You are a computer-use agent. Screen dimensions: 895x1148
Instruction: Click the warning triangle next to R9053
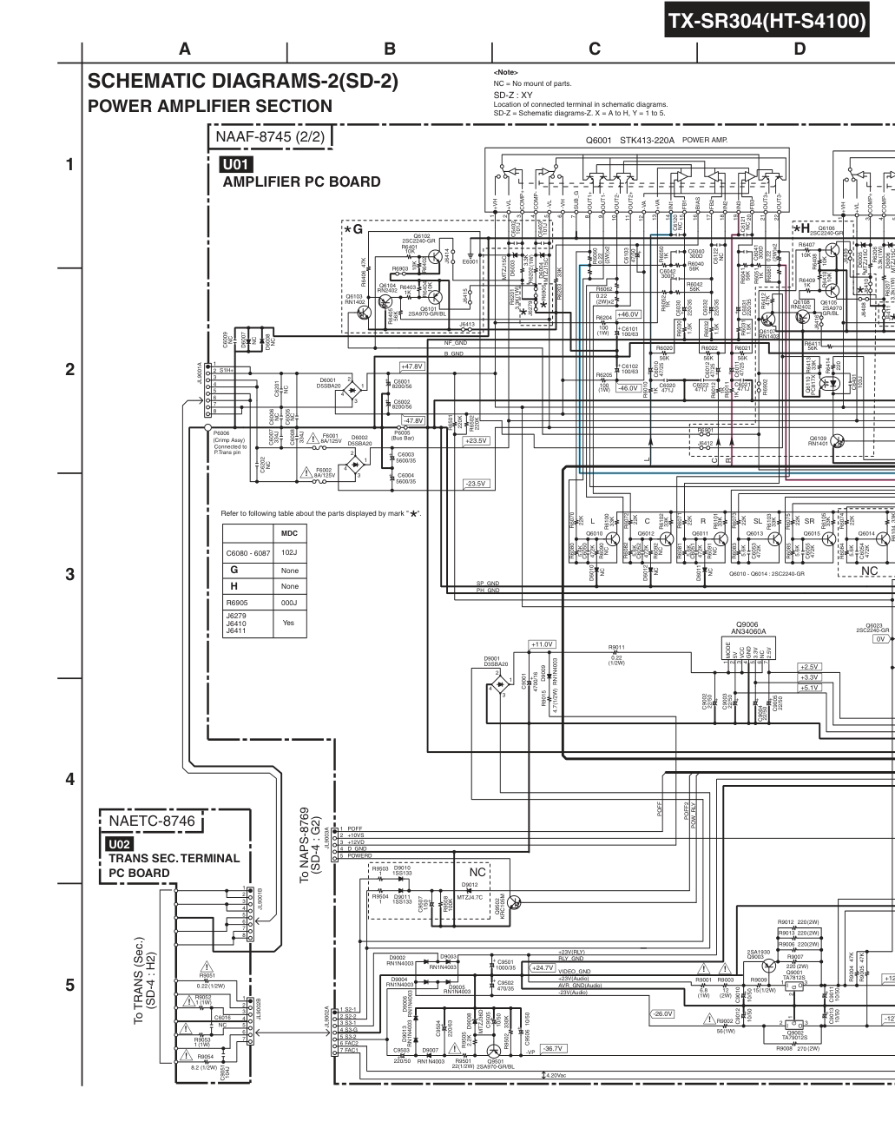coord(185,1031)
